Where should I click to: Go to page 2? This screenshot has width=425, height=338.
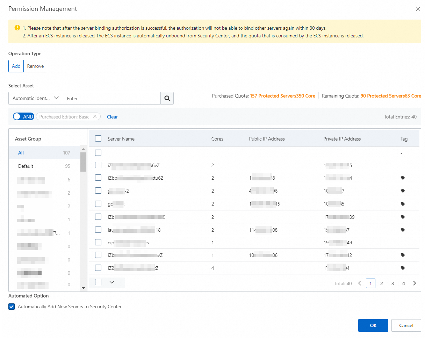[x=382, y=283]
